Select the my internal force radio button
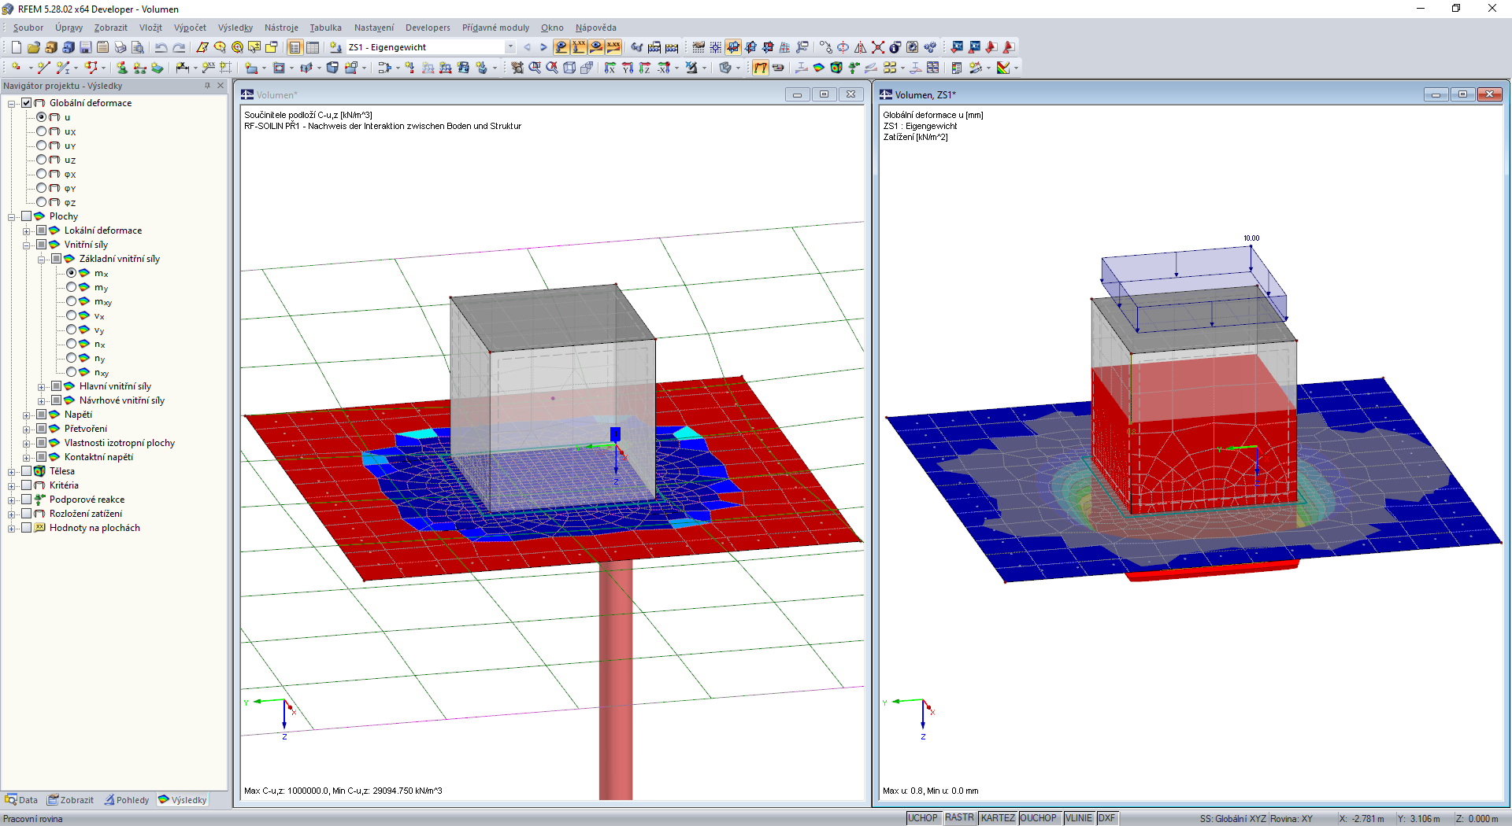This screenshot has height=826, width=1512. [72, 287]
